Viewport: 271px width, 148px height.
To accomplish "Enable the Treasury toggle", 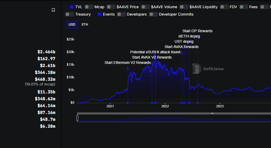I will pyautogui.click(x=70, y=14).
